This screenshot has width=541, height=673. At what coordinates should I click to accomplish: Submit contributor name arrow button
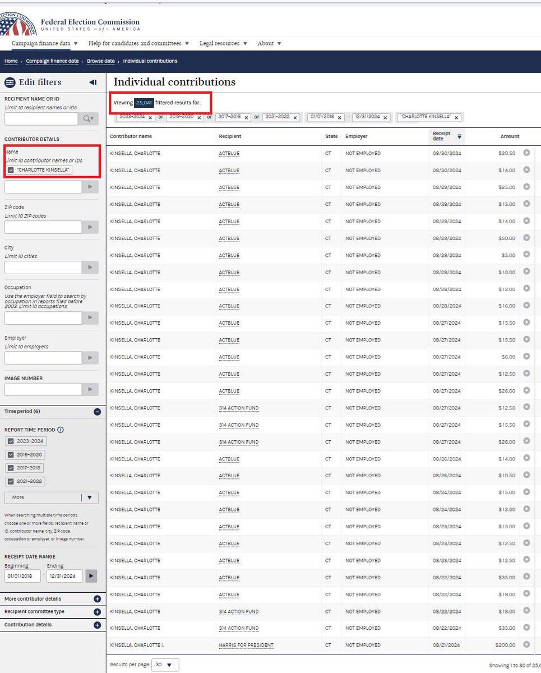(x=90, y=187)
